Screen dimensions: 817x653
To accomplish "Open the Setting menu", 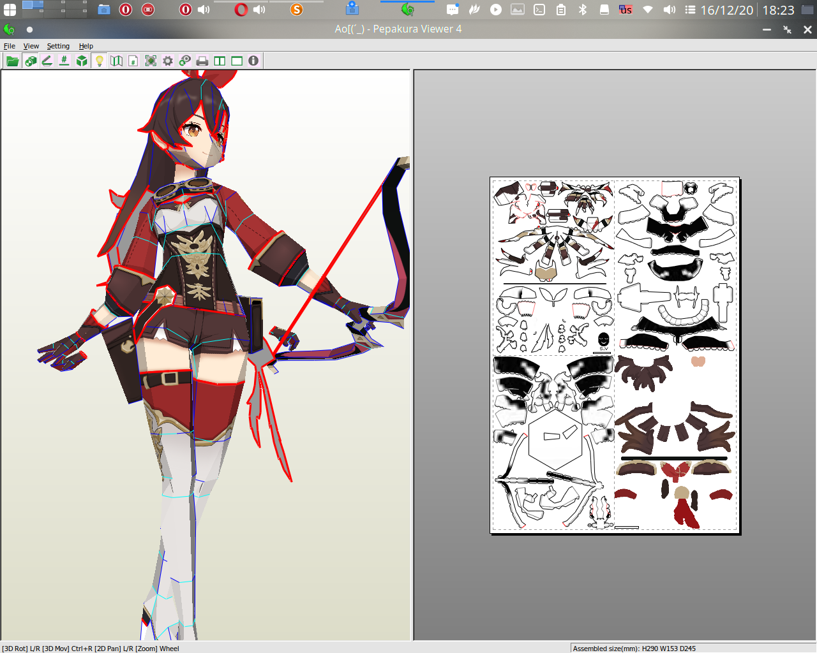I will click(x=58, y=46).
